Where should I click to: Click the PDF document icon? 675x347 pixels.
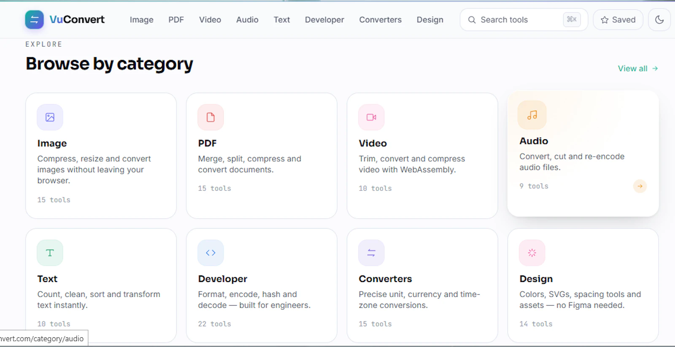pos(211,117)
